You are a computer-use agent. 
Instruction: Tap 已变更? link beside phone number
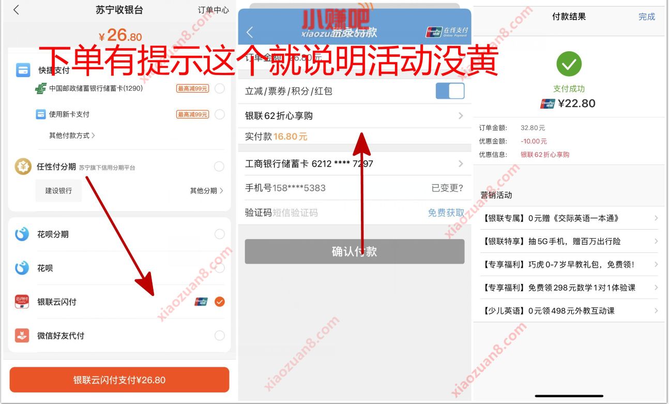pos(447,188)
